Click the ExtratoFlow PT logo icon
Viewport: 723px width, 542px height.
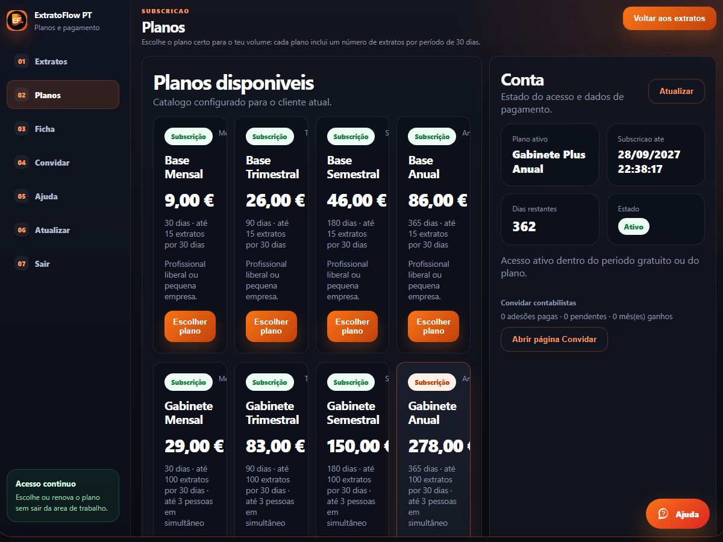click(x=17, y=20)
